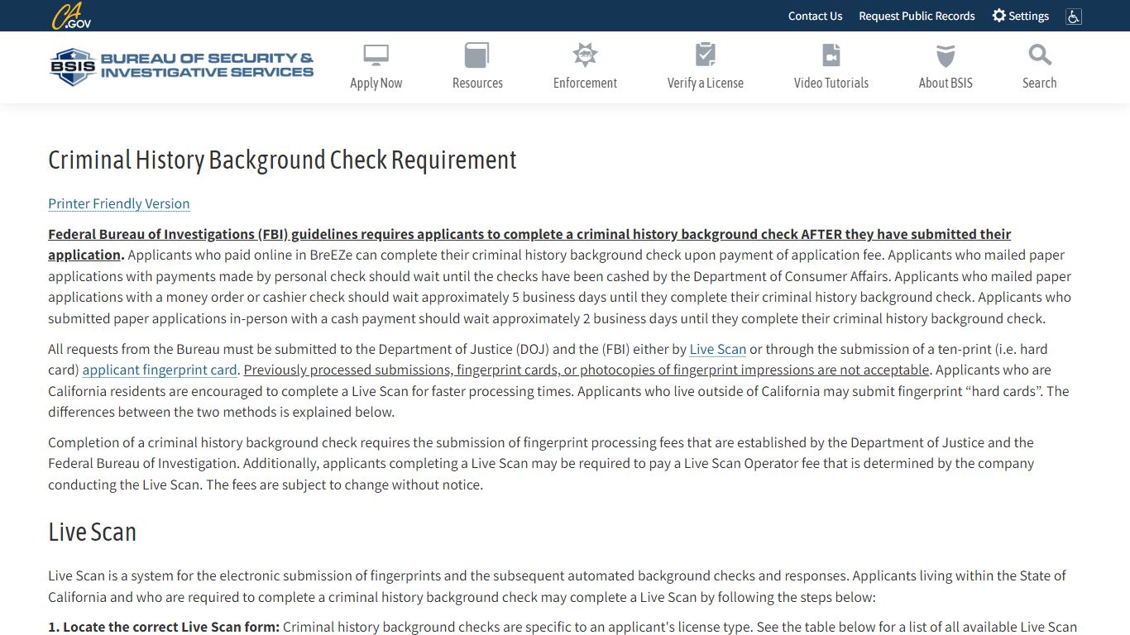Open the applicant fingerprint card link
This screenshot has width=1130, height=635.
pos(160,370)
